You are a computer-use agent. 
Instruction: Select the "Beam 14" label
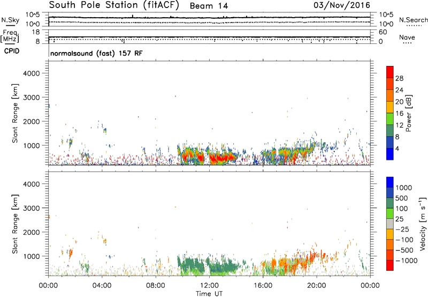pos(209,6)
